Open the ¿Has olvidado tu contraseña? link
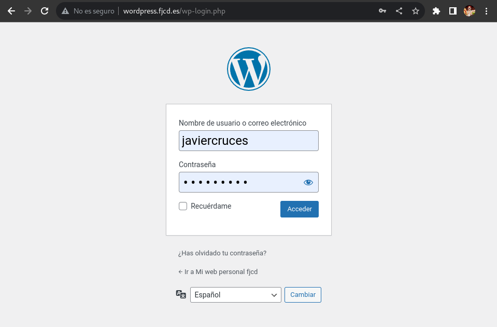The width and height of the screenshot is (497, 327). (222, 253)
